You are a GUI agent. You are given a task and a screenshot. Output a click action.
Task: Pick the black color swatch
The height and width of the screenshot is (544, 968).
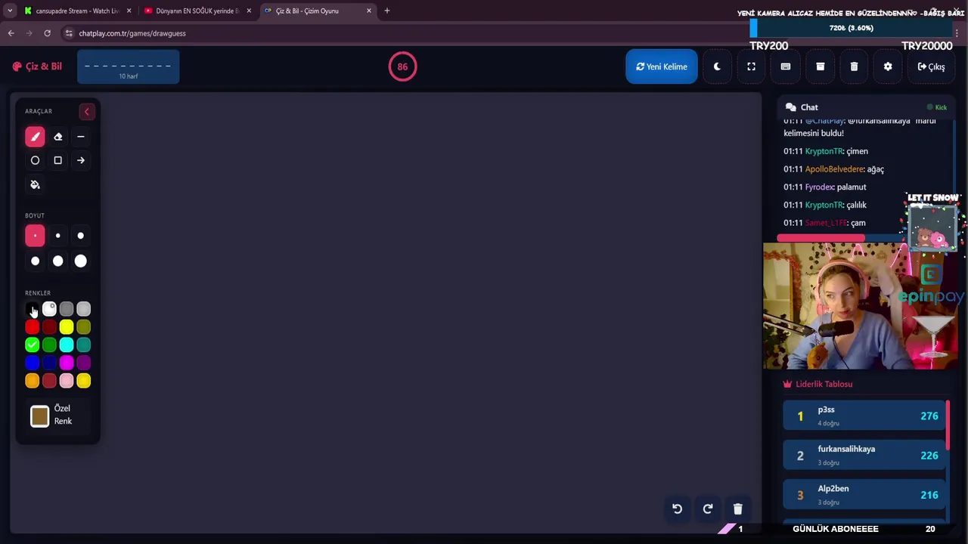click(32, 309)
